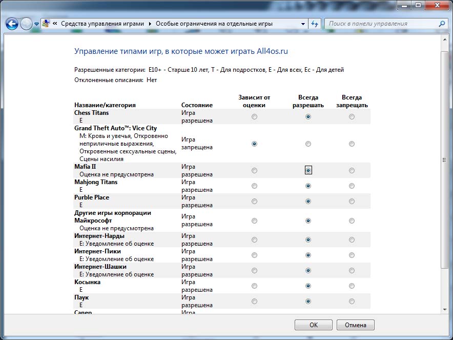The height and width of the screenshot is (340, 453).
Task: Click the scrollbar down arrow
Action: [x=445, y=310]
